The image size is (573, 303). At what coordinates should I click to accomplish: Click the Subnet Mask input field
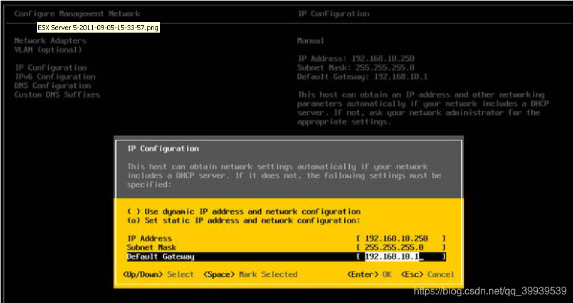tap(401, 247)
